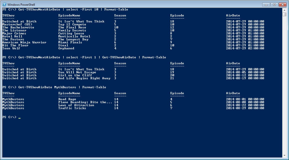Screen dimensions: 289x160
Task: Click the "Major Crimes" show name
Action: pos(14,33)
